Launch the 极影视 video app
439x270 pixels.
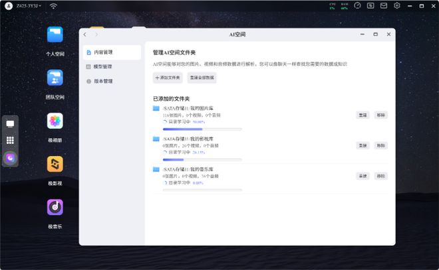coord(55,164)
